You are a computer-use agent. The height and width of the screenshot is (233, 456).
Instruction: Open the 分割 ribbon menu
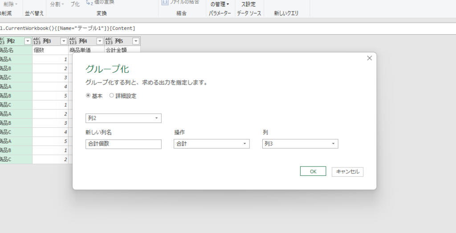57,4
